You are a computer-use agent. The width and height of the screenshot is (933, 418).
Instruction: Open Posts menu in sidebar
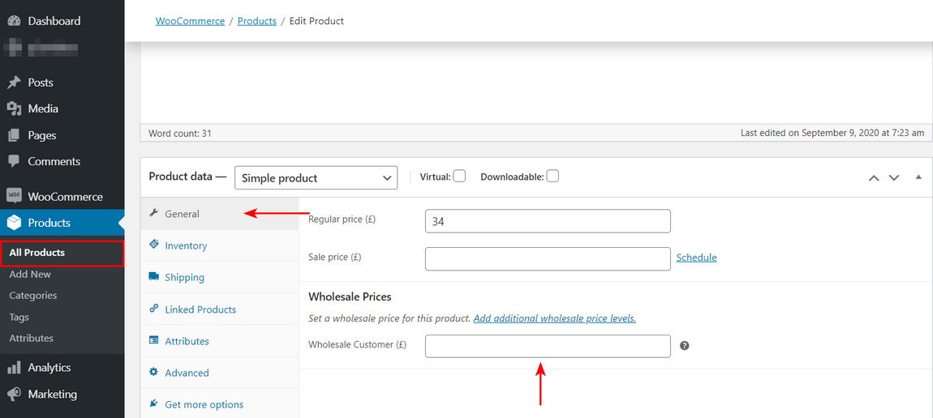click(62, 83)
